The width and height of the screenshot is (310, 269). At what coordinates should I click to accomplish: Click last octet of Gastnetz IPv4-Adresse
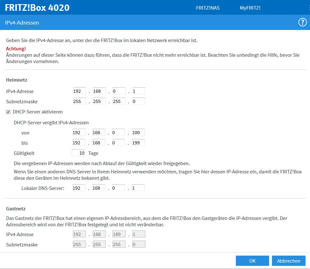click(x=139, y=234)
